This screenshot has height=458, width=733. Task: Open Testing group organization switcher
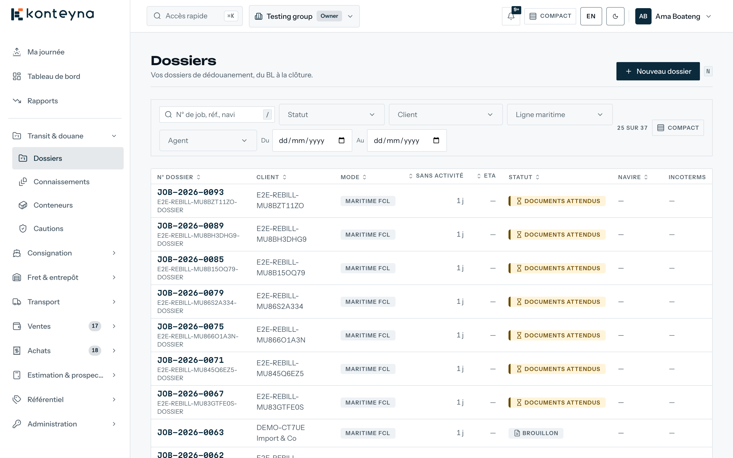tap(304, 16)
